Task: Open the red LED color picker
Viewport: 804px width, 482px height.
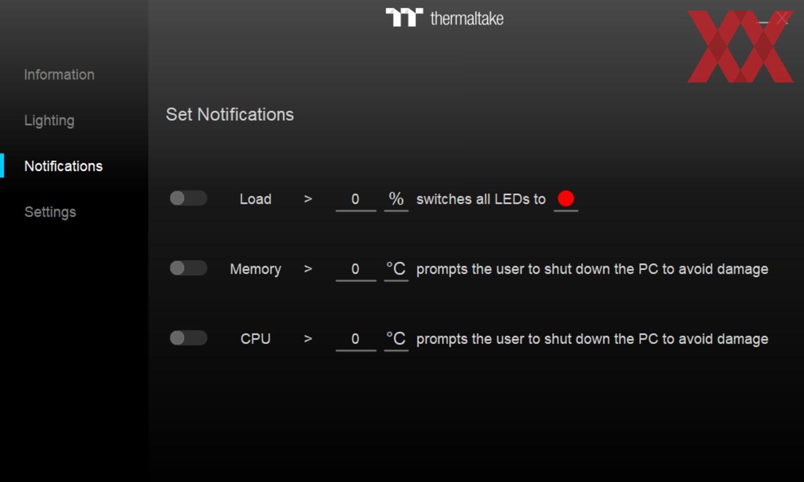Action: [x=566, y=199]
